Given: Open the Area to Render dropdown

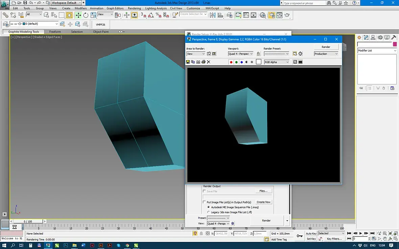Looking at the screenshot, I should [x=196, y=54].
